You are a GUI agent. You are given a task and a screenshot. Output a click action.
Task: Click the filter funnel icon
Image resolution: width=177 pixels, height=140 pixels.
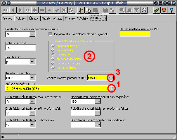(136, 10)
